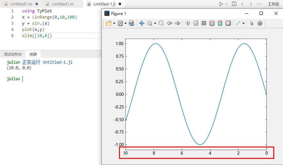Click code line 'y = sin.(x)'
The height and width of the screenshot is (165, 283).
point(36,23)
